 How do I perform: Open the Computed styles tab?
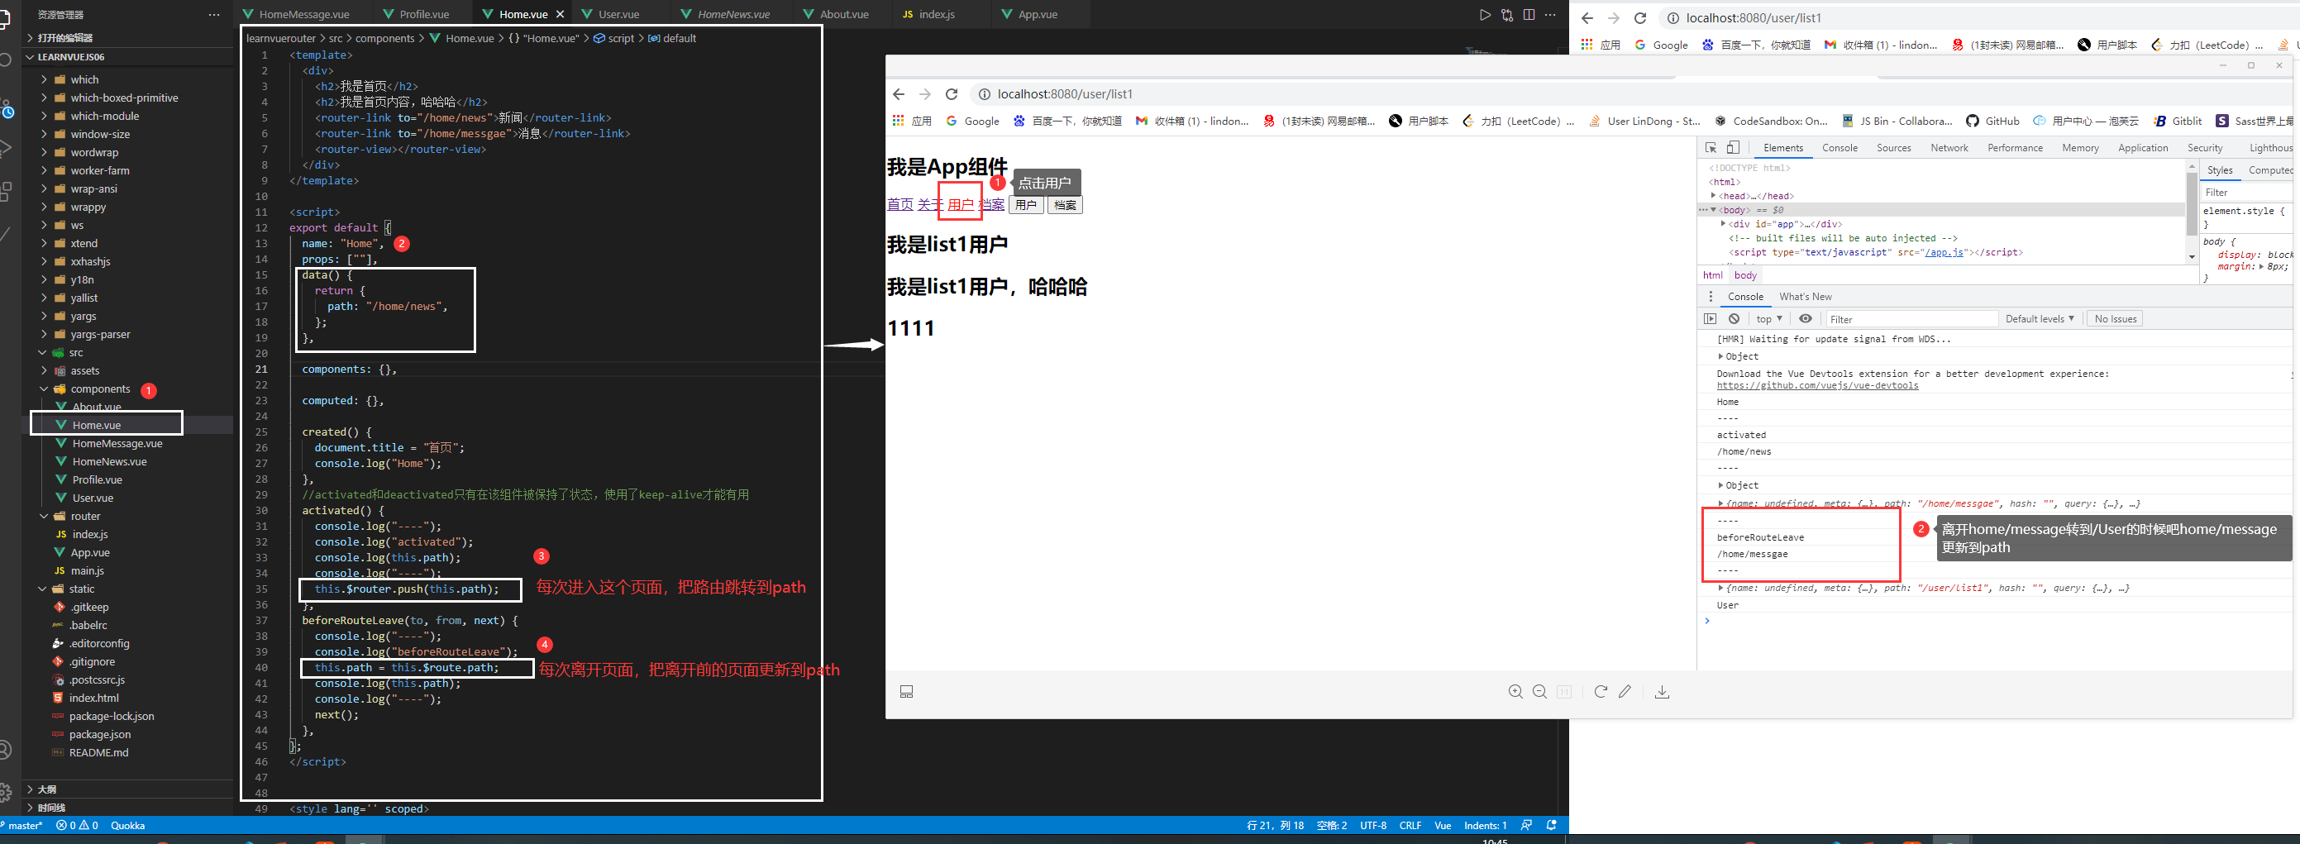[x=2270, y=169]
